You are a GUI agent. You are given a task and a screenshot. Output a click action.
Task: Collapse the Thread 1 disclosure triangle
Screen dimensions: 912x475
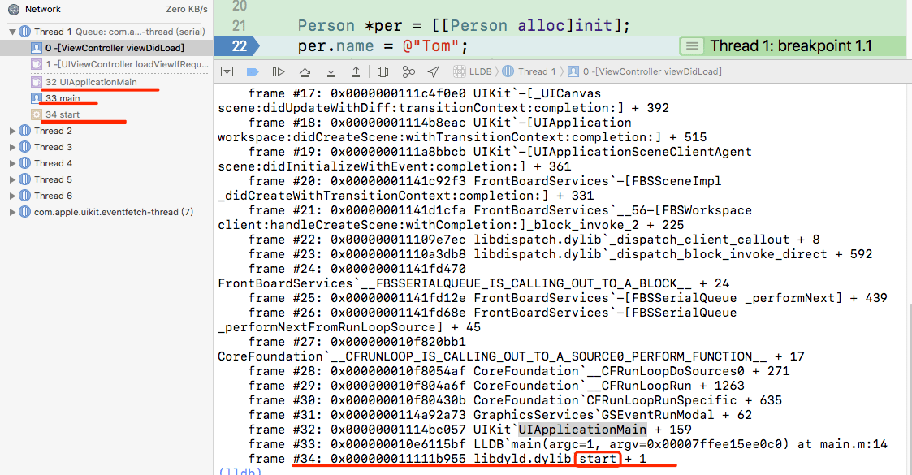(x=12, y=32)
